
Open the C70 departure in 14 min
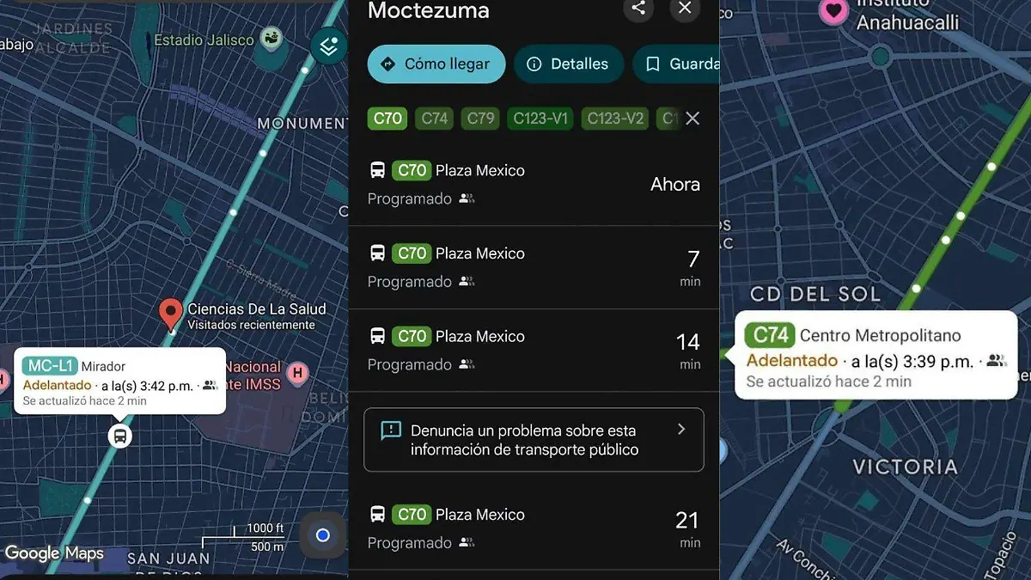point(534,351)
